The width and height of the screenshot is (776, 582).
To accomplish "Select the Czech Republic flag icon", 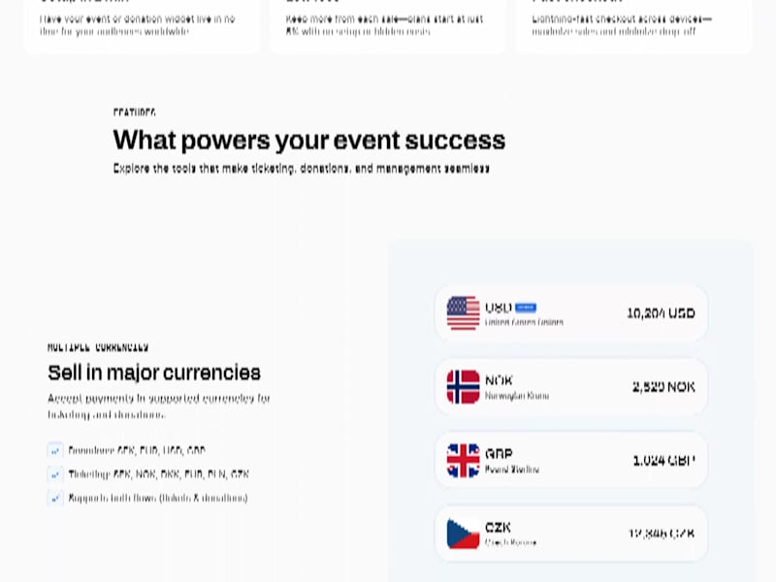I will [461, 533].
